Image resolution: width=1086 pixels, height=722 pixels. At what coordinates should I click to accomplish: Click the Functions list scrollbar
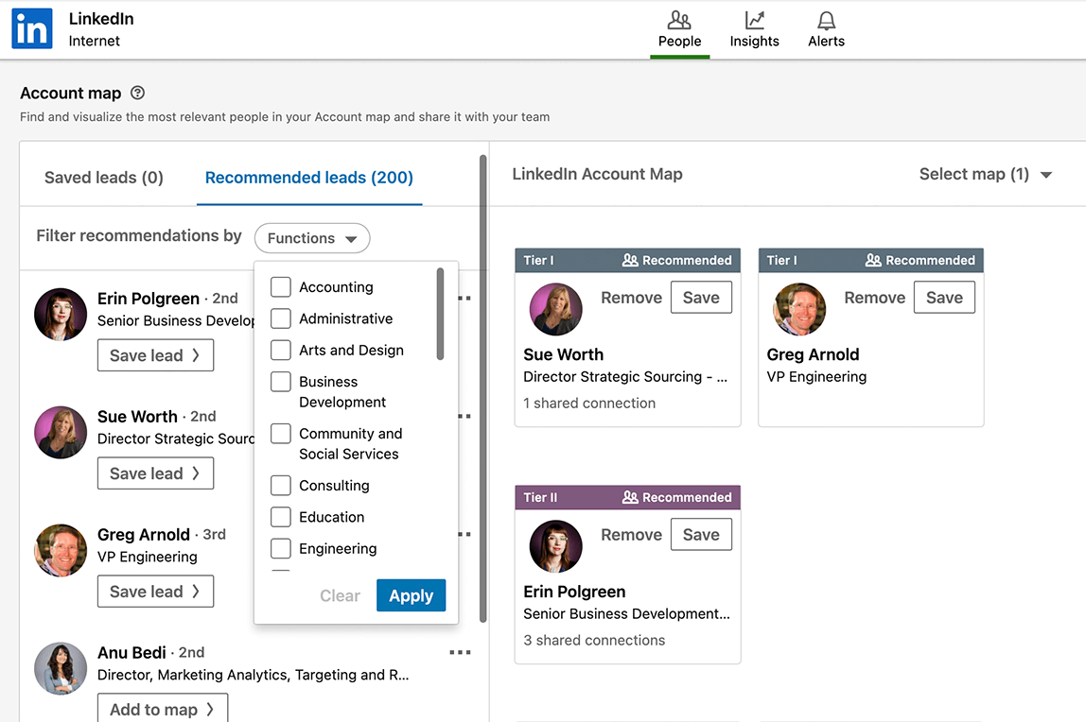[440, 314]
